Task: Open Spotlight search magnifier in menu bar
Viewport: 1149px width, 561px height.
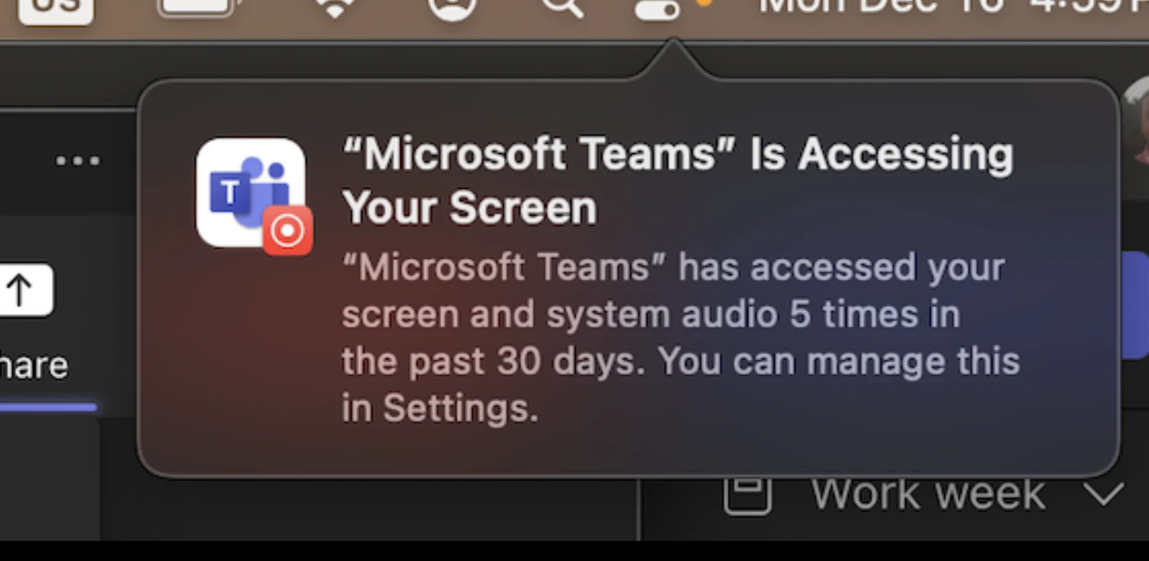Action: (562, 9)
